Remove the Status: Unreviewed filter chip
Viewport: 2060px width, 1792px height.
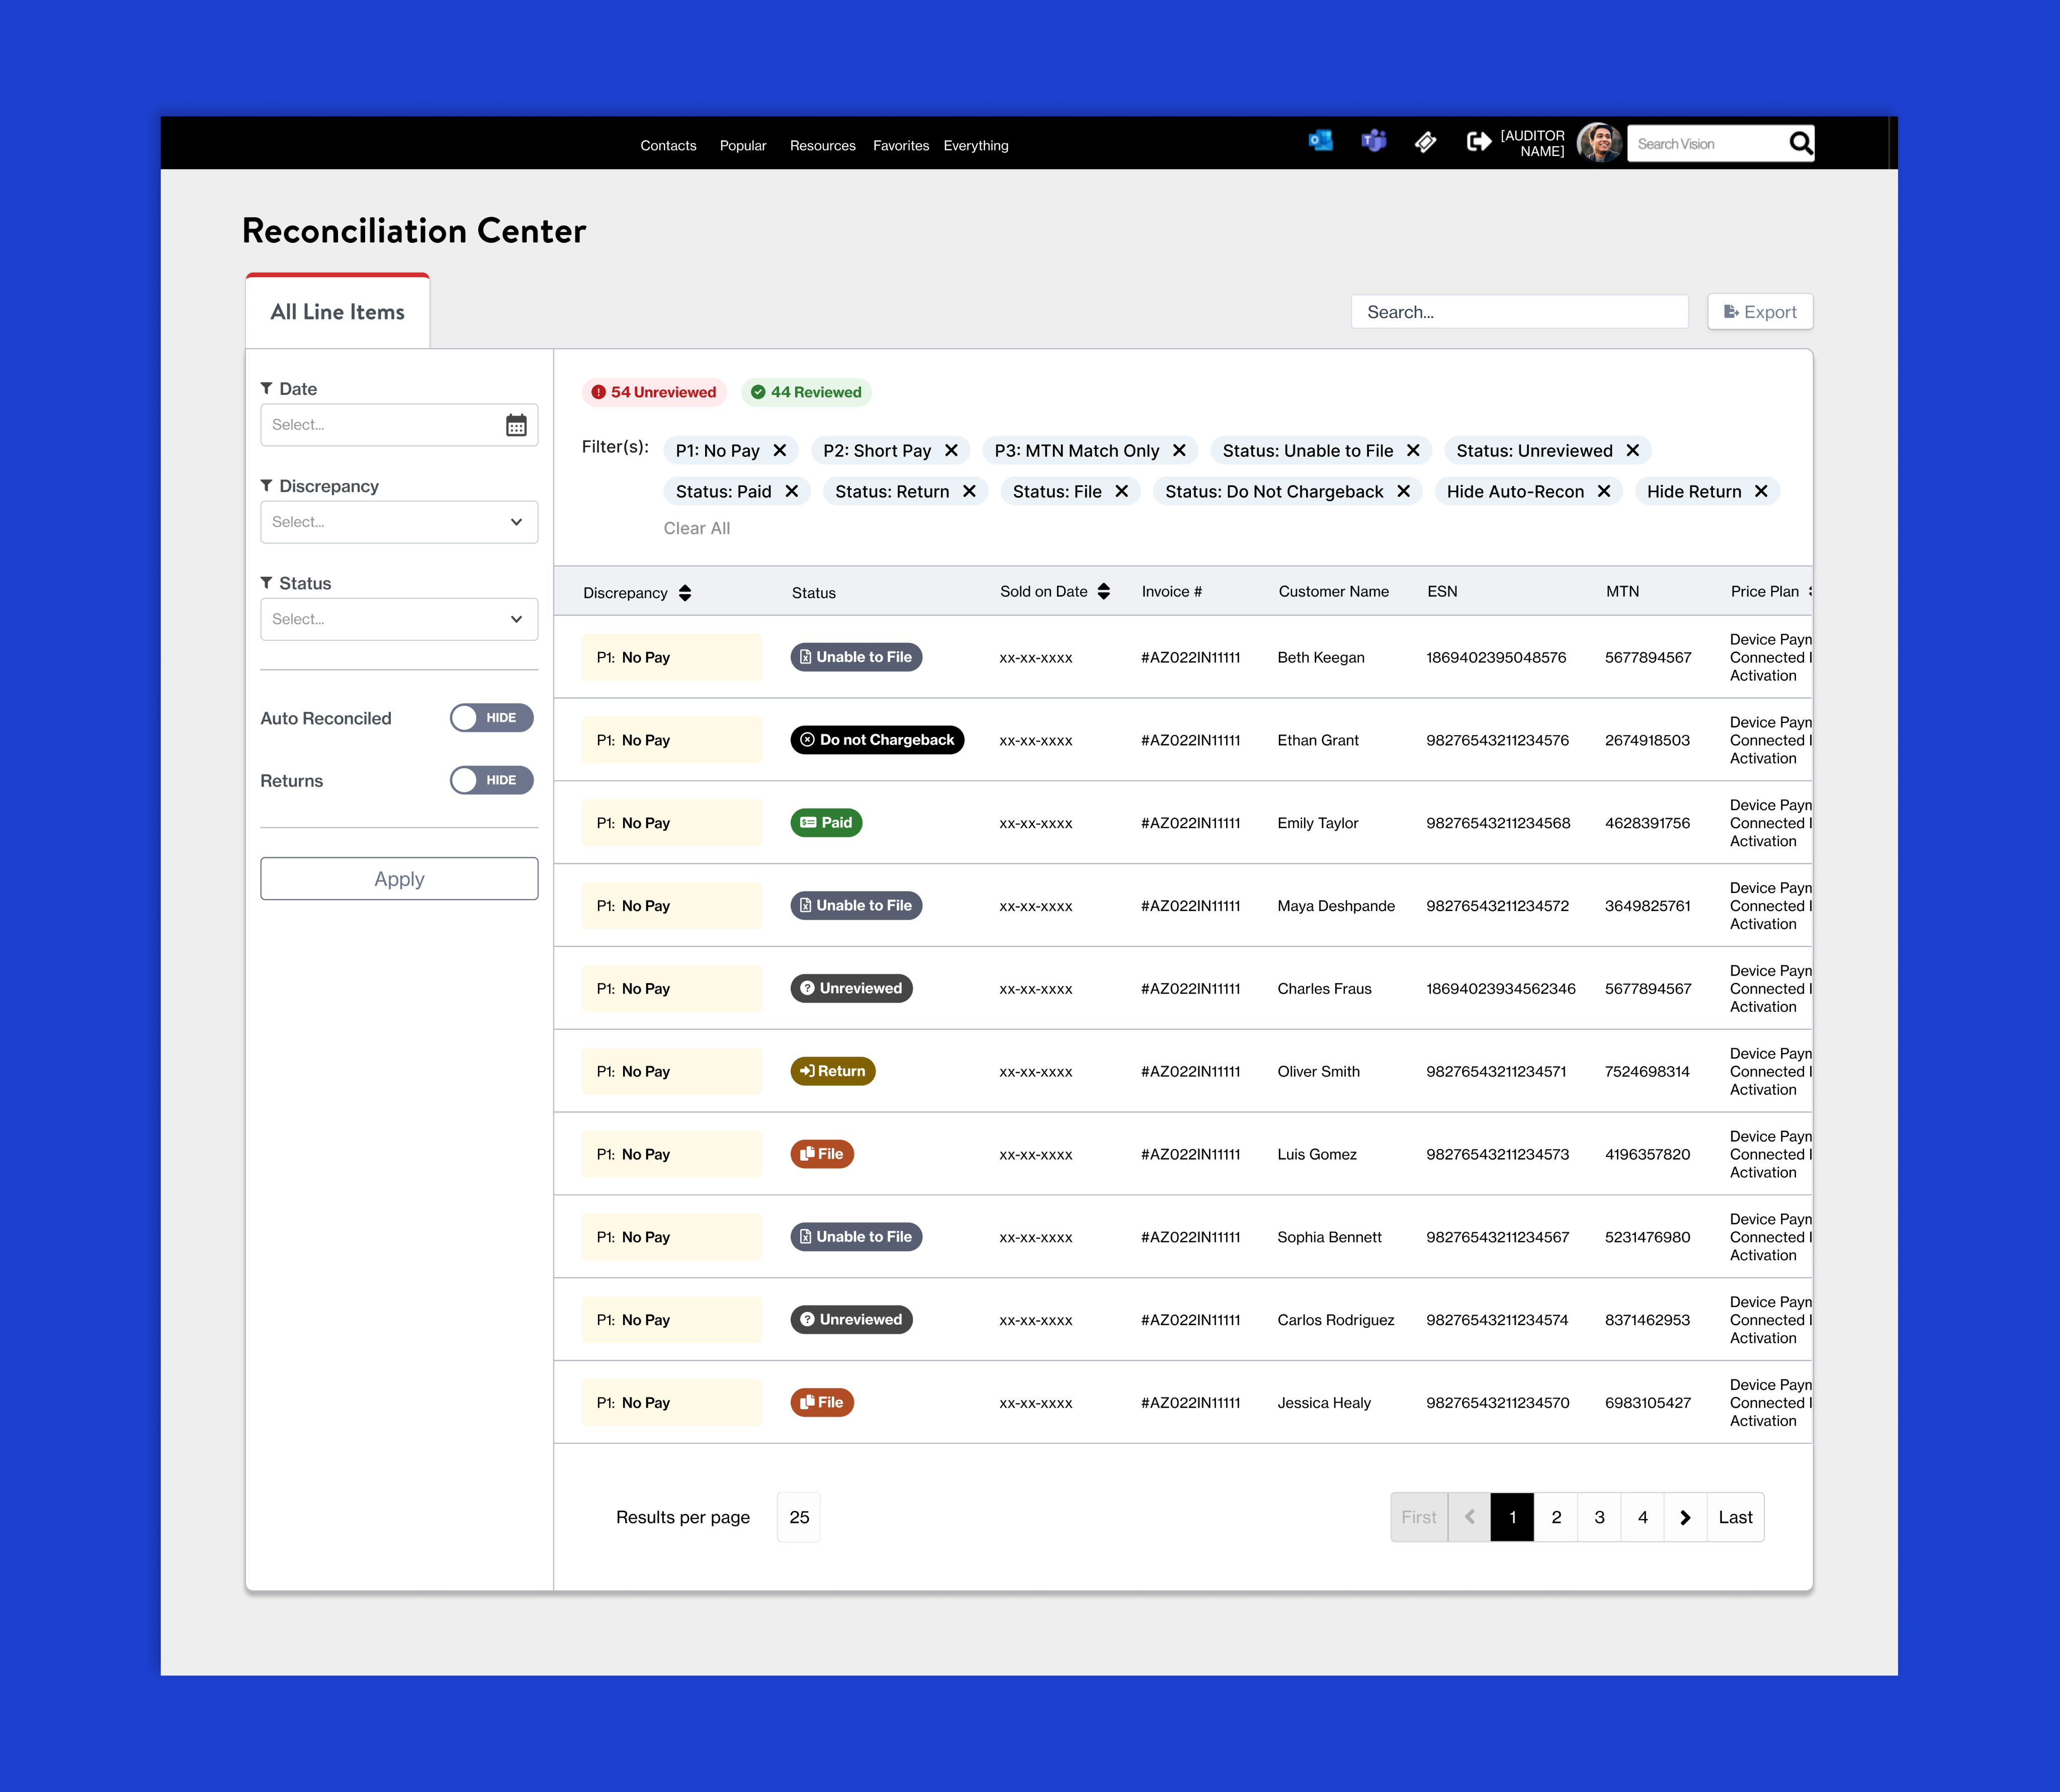1632,451
